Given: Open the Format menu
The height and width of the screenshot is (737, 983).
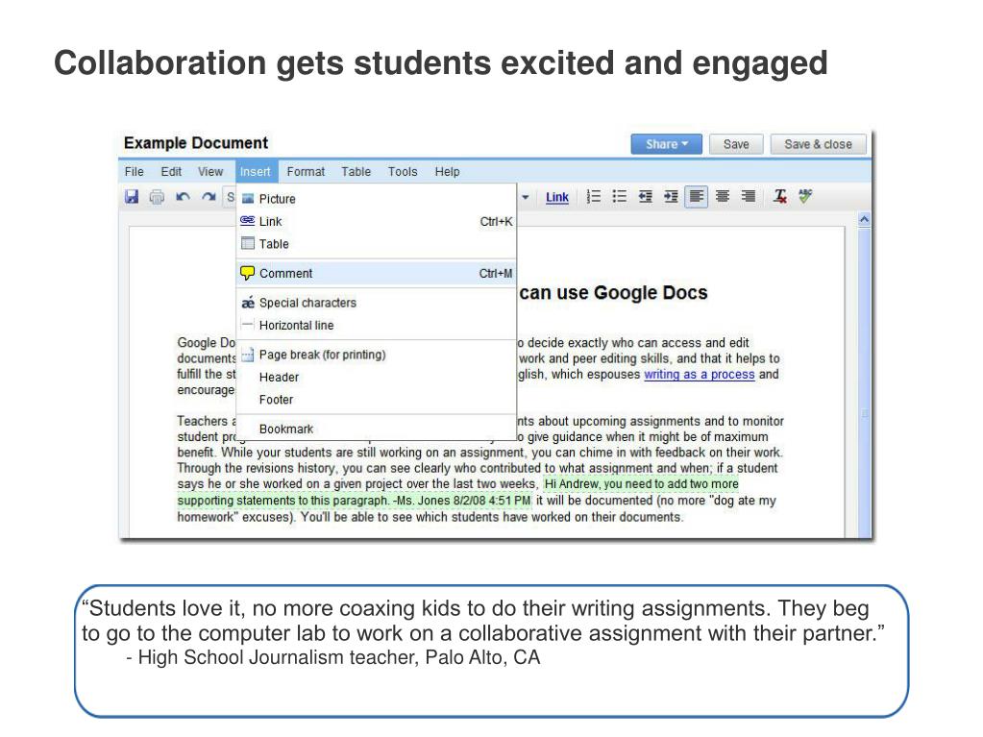Looking at the screenshot, I should click(306, 172).
